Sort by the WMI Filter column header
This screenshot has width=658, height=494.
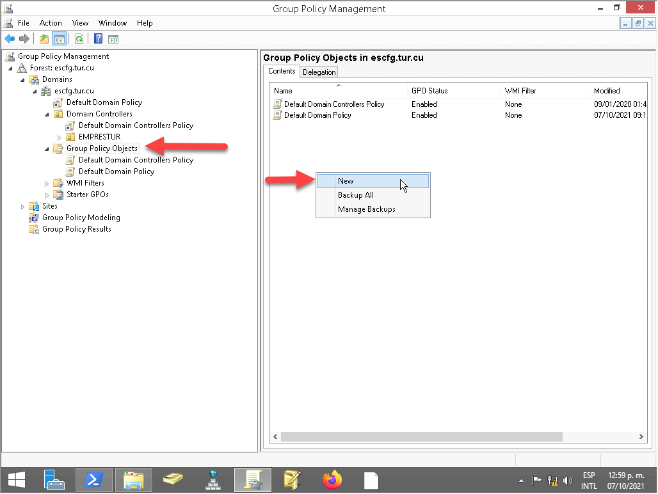pyautogui.click(x=545, y=91)
